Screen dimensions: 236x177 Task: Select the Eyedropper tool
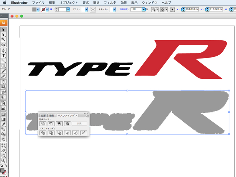[x=3, y=124]
